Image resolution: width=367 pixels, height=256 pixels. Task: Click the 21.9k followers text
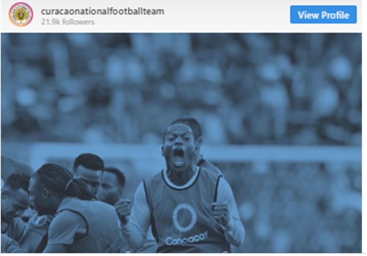point(68,22)
